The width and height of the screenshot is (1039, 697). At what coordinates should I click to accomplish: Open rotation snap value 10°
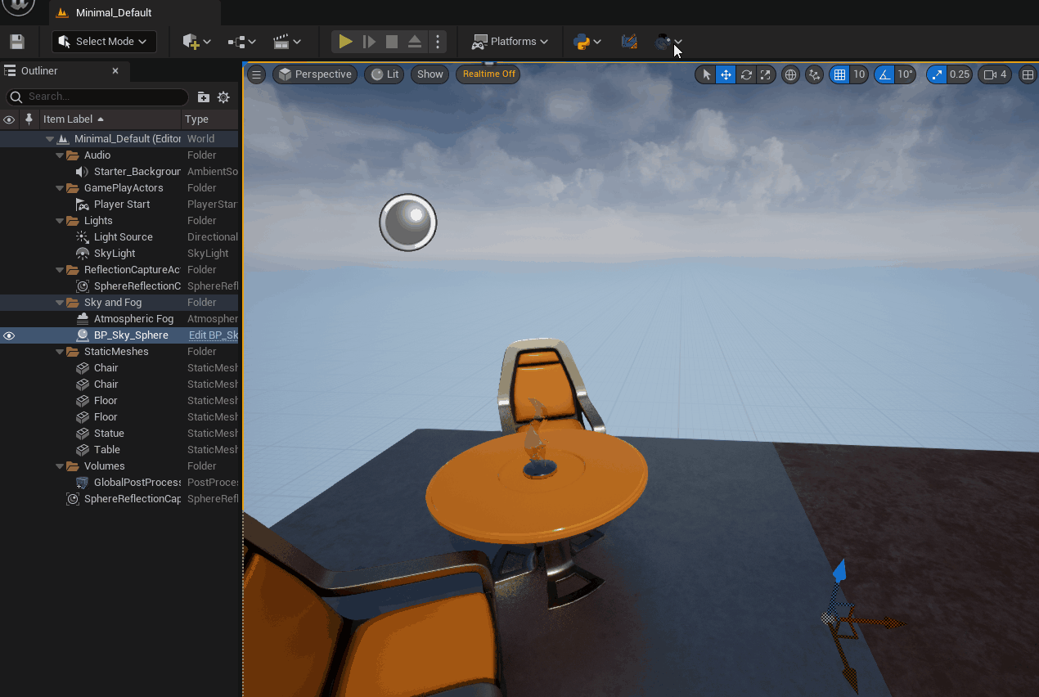click(x=905, y=74)
